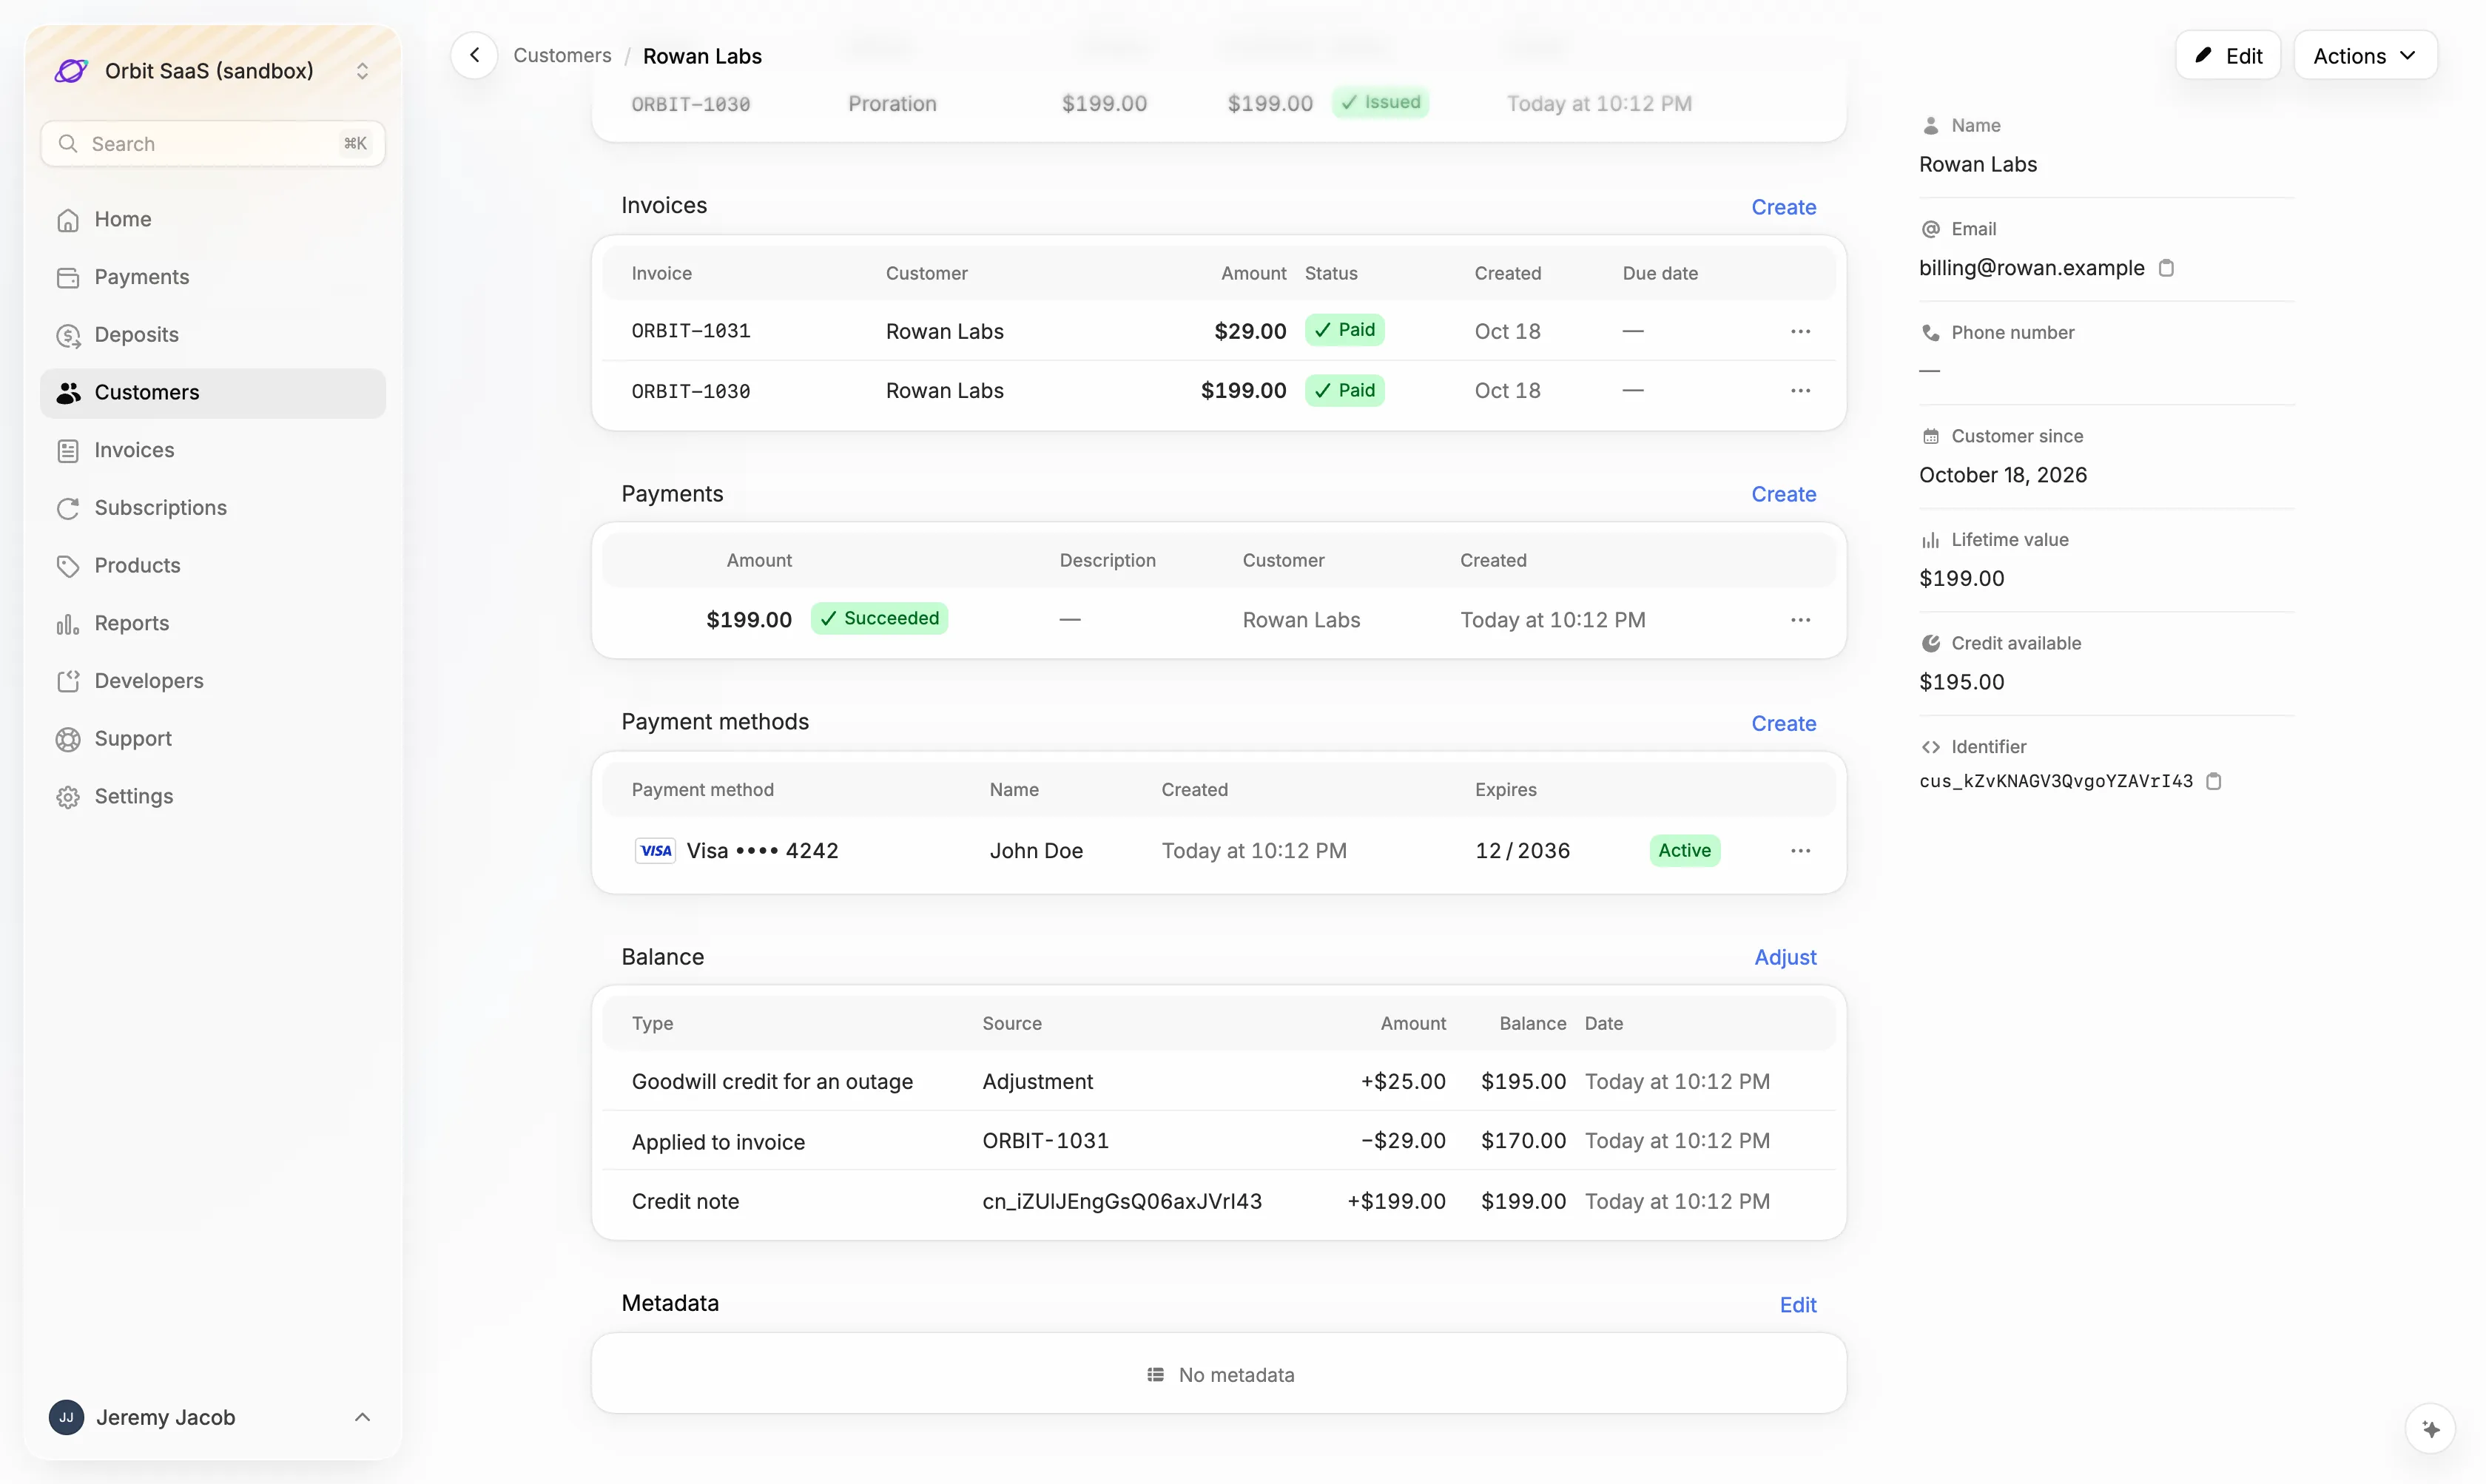Click the back arrow next to Customers breadcrumb

(474, 55)
